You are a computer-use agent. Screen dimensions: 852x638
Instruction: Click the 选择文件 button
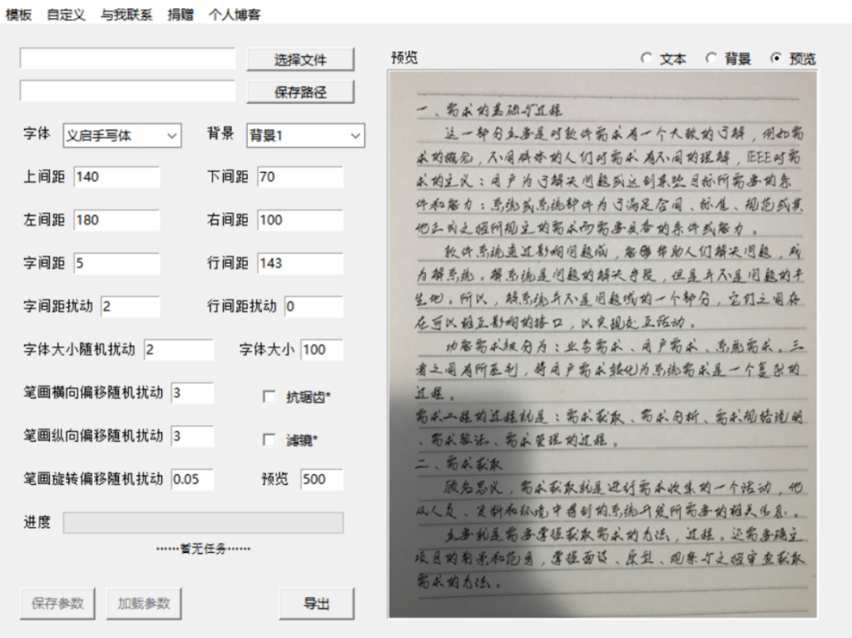[x=300, y=60]
